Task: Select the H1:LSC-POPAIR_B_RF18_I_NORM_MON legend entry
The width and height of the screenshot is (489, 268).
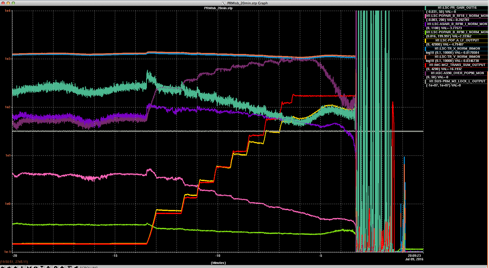Action: click(457, 16)
